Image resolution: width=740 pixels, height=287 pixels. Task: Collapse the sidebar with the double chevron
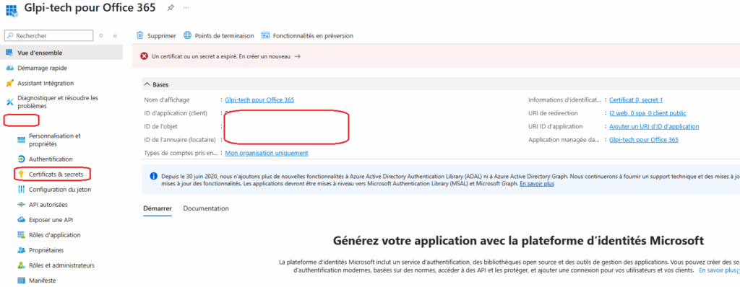[115, 36]
